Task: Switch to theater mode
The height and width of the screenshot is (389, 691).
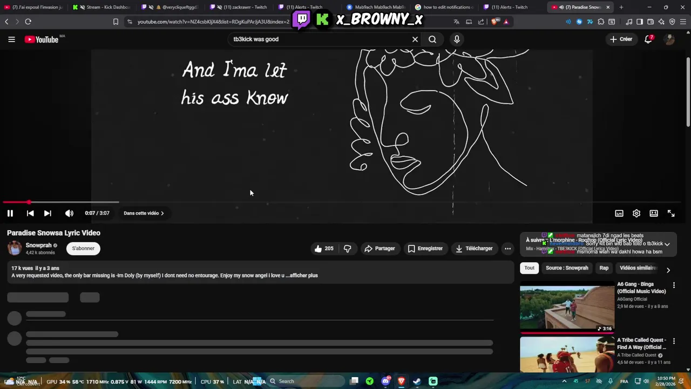Action: (654, 213)
